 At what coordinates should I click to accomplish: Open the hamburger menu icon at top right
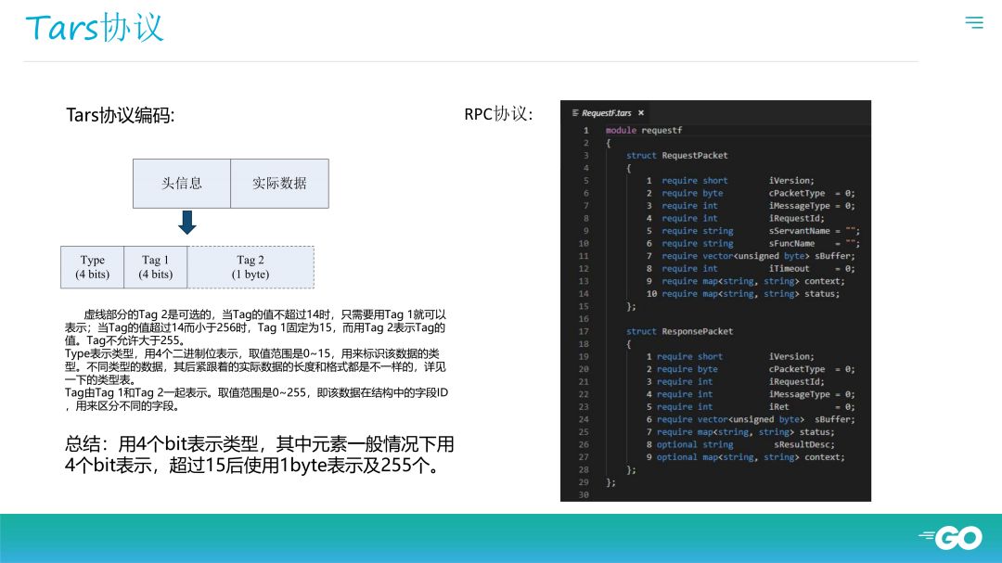click(974, 22)
